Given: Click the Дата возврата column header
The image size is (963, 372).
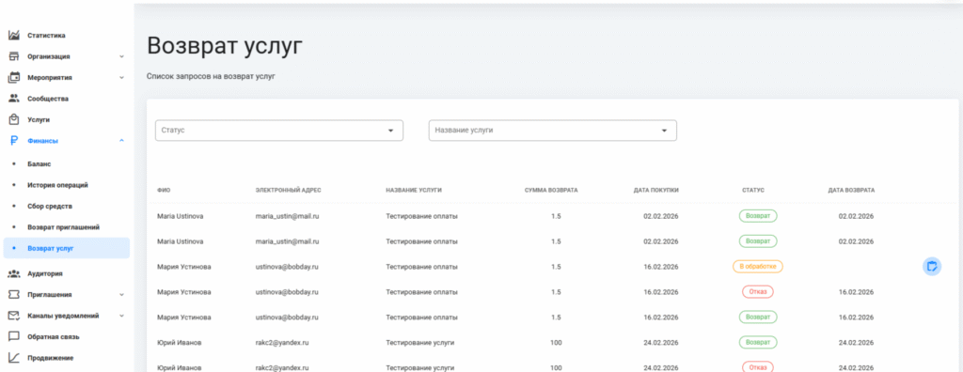Looking at the screenshot, I should (x=851, y=191).
